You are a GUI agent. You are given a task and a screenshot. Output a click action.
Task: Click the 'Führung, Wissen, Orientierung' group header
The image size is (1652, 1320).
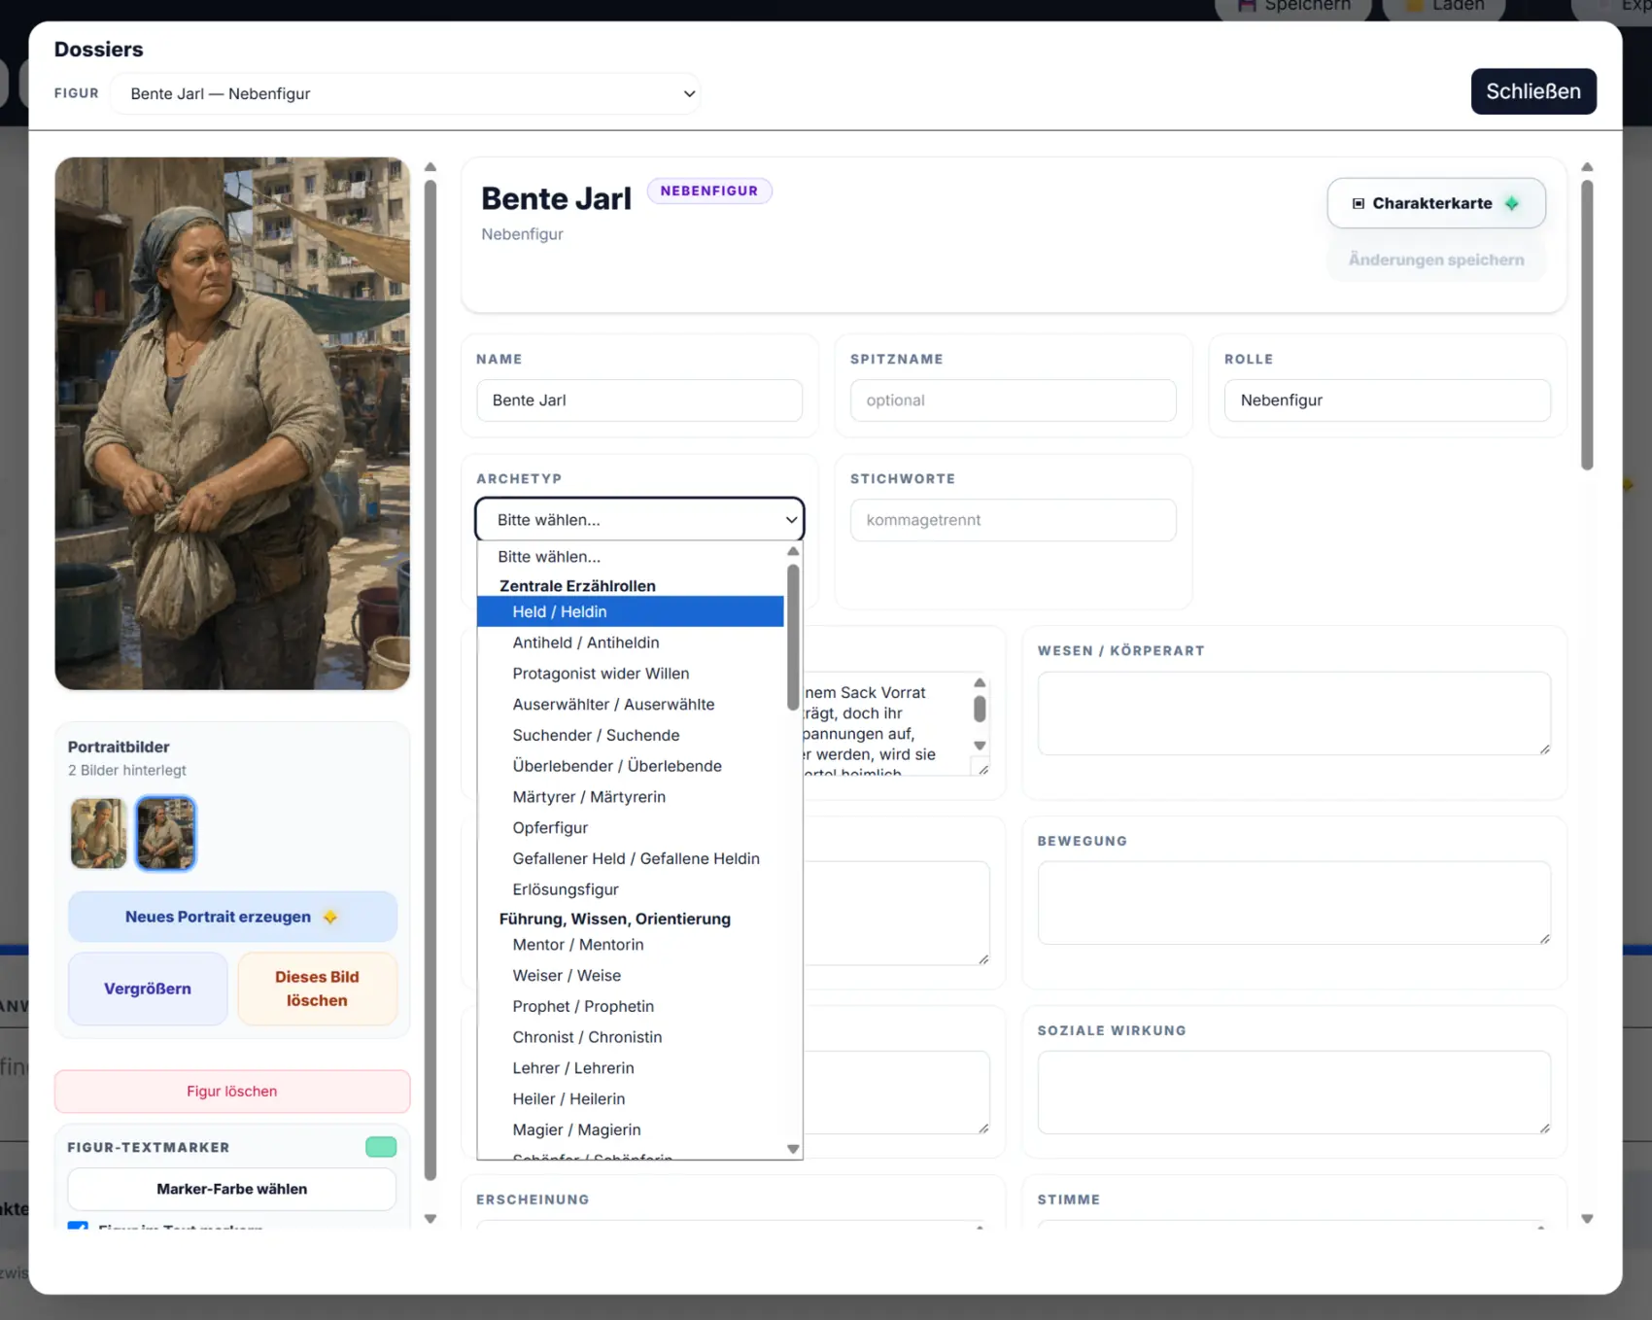pos(615,919)
